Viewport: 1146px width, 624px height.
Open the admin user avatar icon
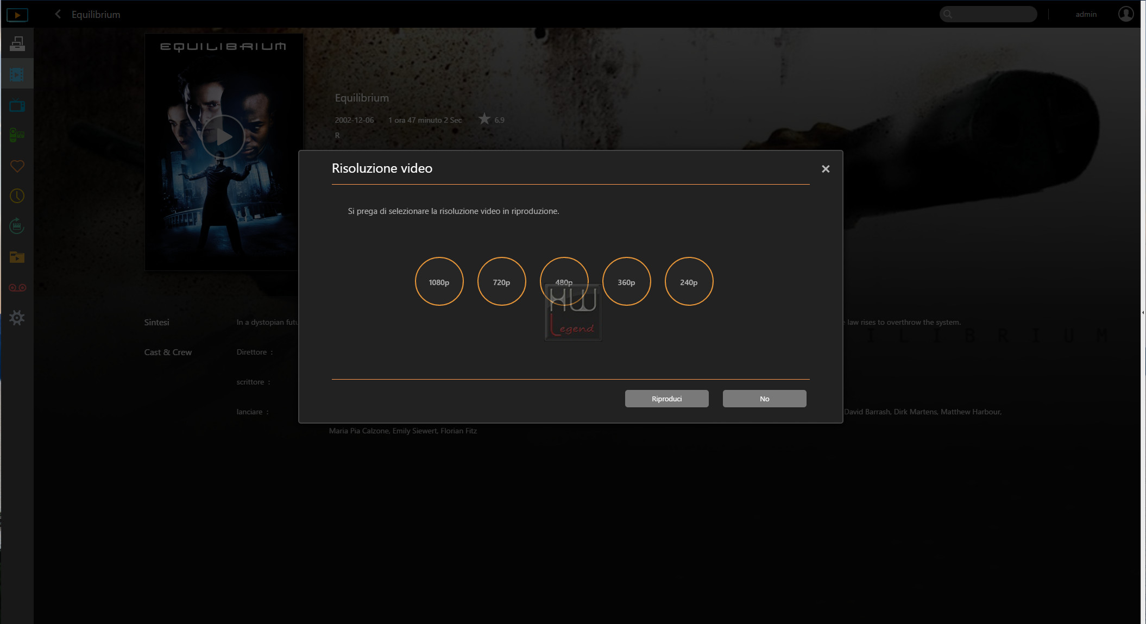pyautogui.click(x=1126, y=14)
